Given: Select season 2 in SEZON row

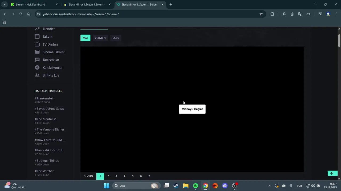Looking at the screenshot, I should (108, 176).
